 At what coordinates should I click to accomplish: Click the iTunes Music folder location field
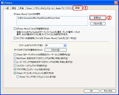(52, 21)
